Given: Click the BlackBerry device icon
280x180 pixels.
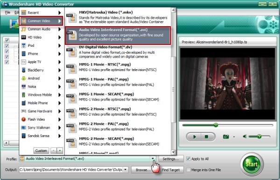Looking at the screenshot, I should [24, 70].
